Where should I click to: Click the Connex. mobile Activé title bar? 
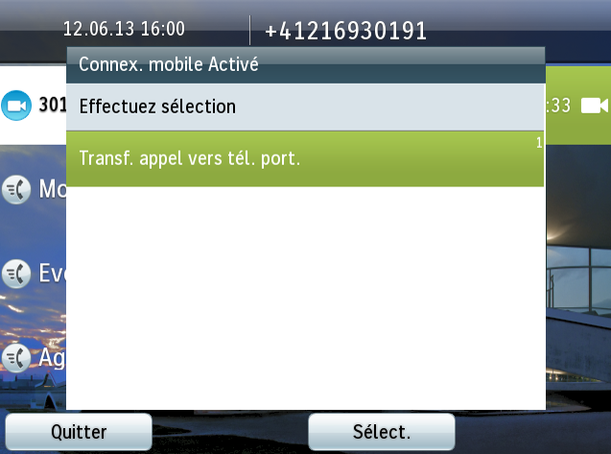tap(305, 64)
